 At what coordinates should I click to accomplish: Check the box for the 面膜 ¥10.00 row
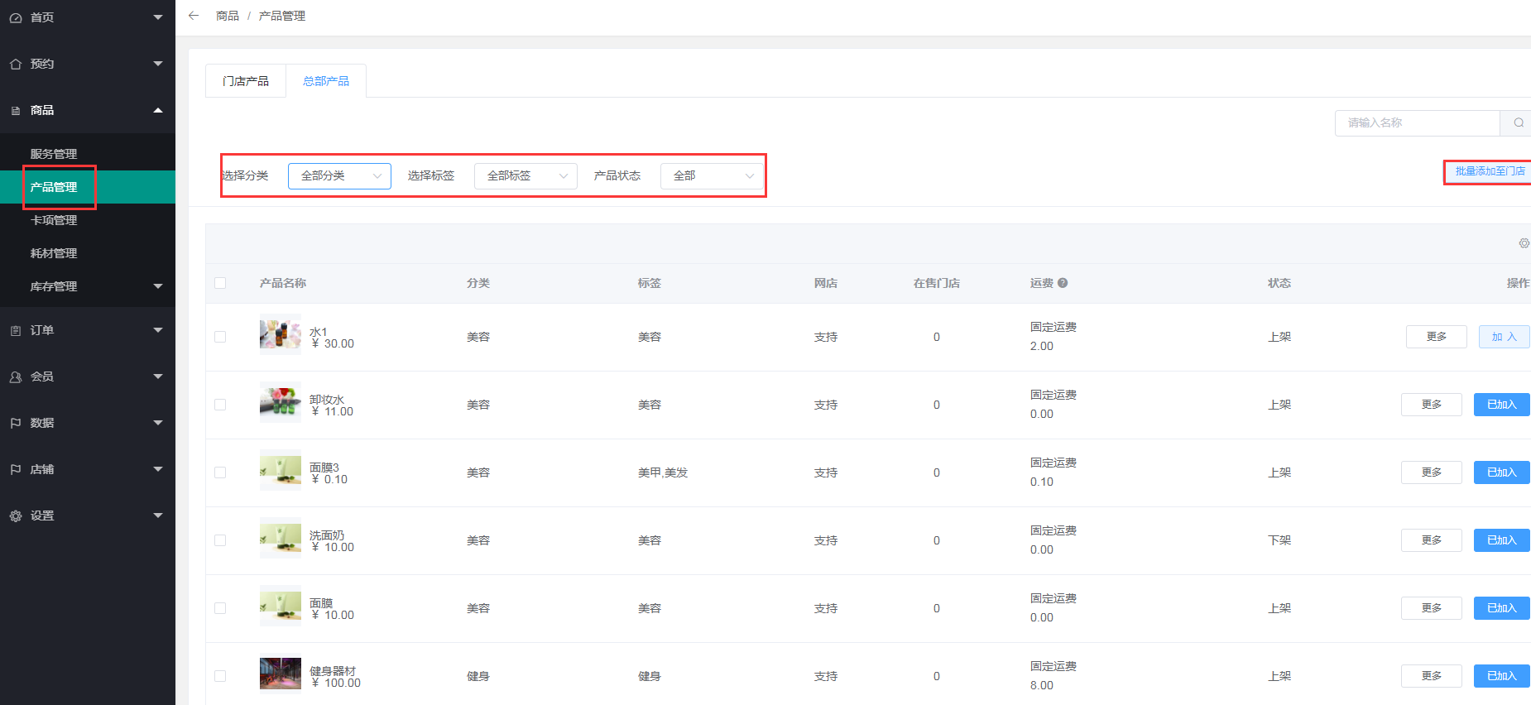point(220,608)
